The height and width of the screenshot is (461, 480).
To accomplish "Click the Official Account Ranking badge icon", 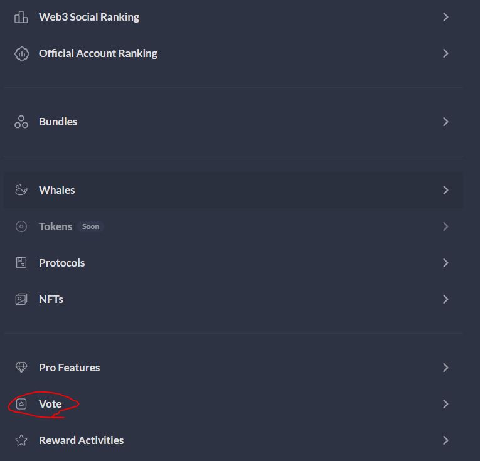I will (22, 54).
